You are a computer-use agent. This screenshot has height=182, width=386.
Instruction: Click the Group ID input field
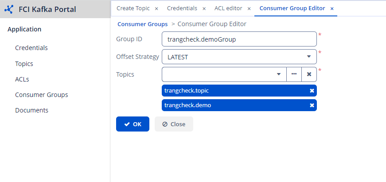239,39
